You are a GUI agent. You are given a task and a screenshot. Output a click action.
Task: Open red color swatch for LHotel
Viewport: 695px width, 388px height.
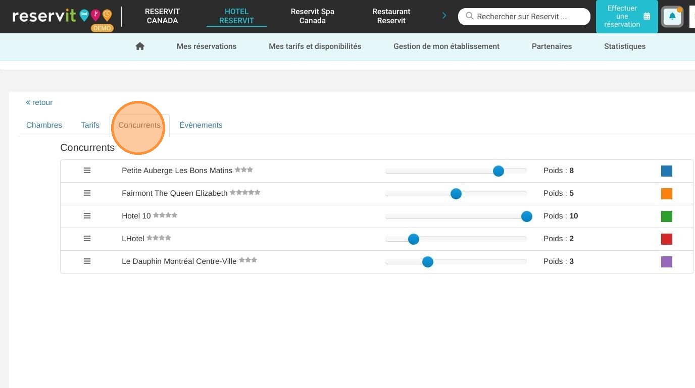667,239
